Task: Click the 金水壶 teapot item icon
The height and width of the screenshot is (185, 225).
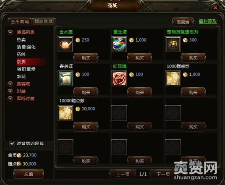Action: tap(65, 44)
